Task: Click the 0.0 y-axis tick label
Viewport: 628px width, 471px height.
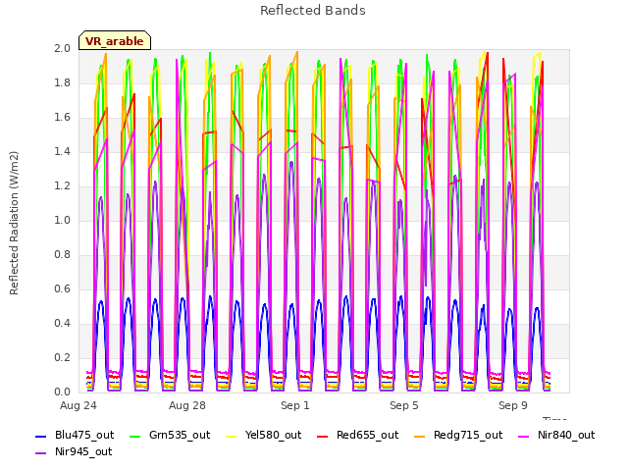Action: [x=63, y=392]
